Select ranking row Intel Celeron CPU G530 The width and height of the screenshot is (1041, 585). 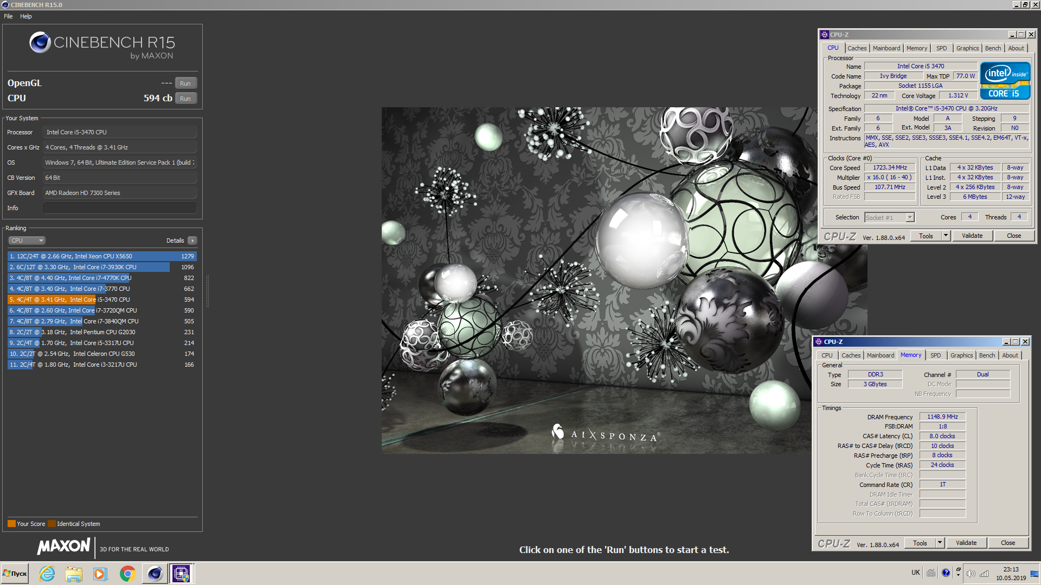[x=102, y=354]
